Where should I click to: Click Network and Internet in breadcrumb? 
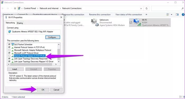(x=49, y=8)
